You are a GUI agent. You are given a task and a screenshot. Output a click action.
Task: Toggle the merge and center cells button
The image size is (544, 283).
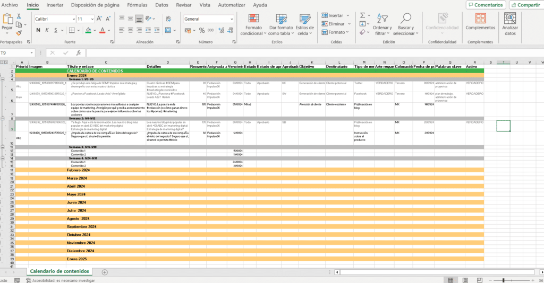coord(168,30)
